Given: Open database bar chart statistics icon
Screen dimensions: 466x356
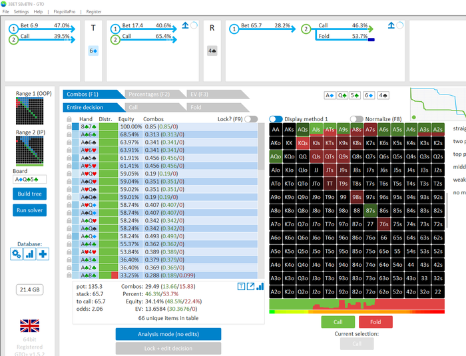Looking at the screenshot, I should (29, 254).
